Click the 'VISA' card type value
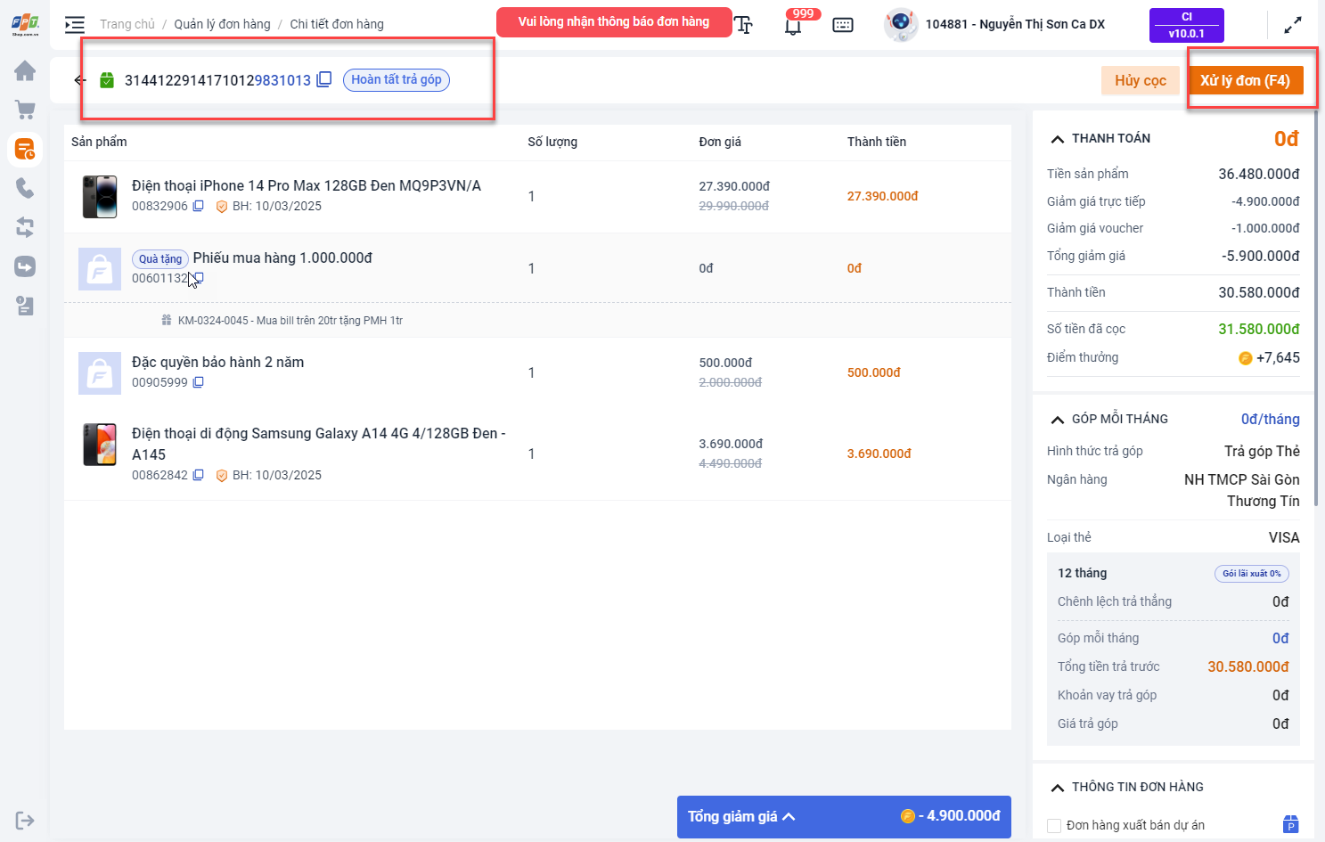The height and width of the screenshot is (842, 1325). (x=1284, y=537)
